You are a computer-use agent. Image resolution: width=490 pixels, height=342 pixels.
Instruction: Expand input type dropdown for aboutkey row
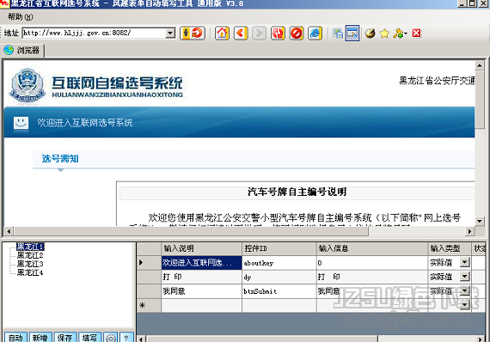point(465,263)
